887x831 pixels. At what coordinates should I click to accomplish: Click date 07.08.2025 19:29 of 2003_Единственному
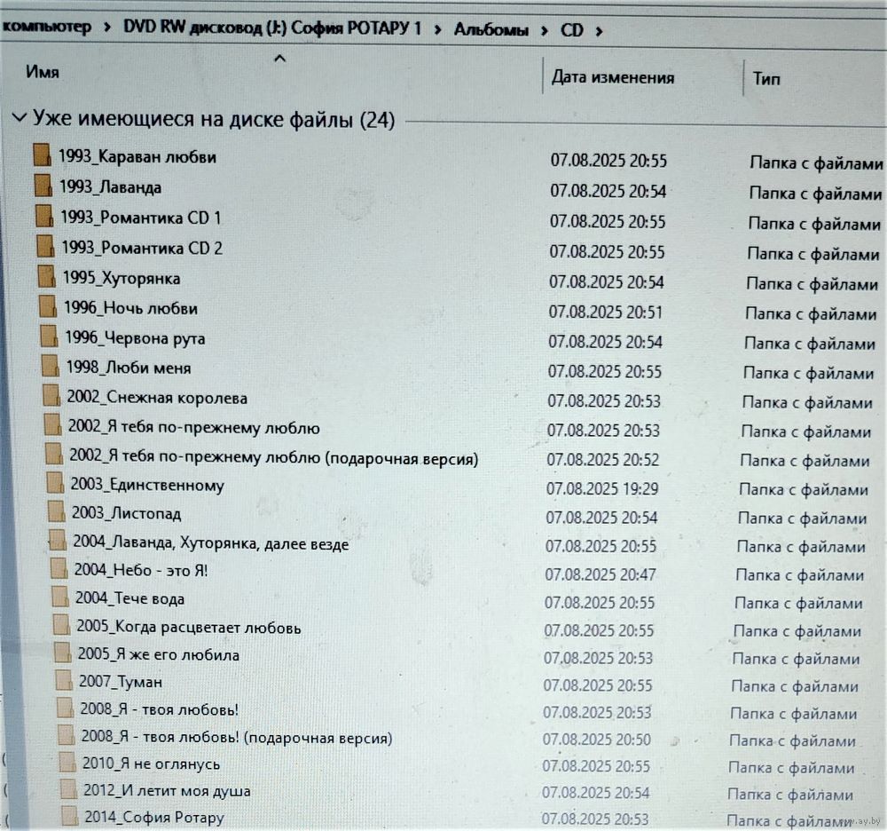coord(602,488)
